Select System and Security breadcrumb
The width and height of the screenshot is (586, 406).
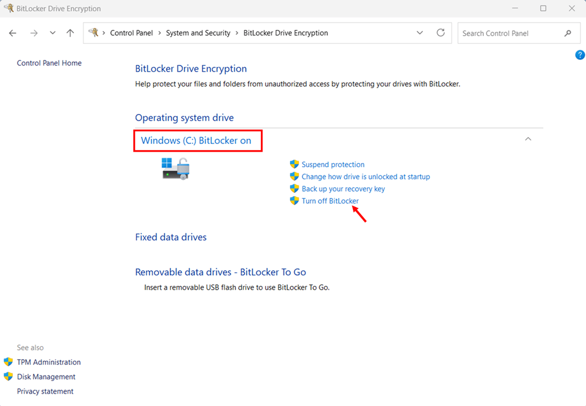198,33
